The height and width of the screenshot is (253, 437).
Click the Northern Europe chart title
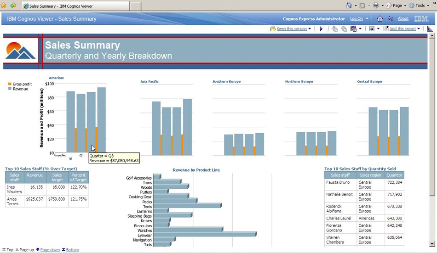point(299,82)
